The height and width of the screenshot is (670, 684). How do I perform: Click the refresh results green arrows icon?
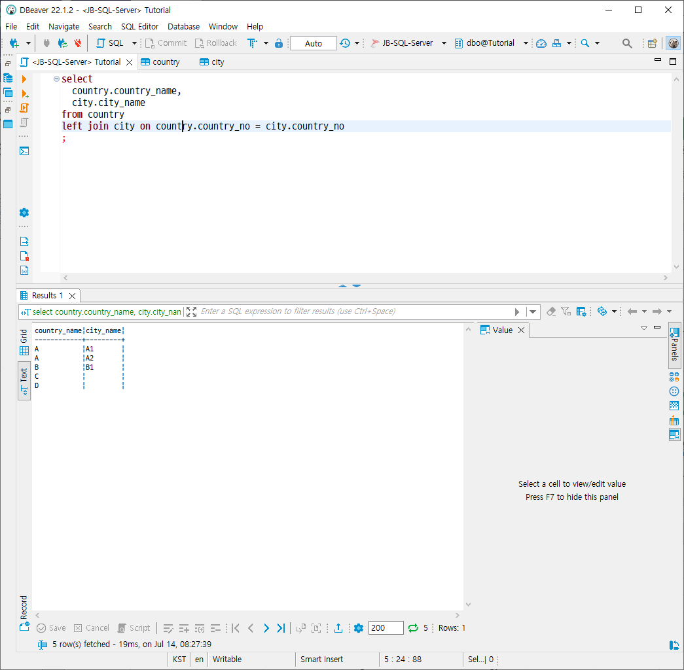pos(413,628)
